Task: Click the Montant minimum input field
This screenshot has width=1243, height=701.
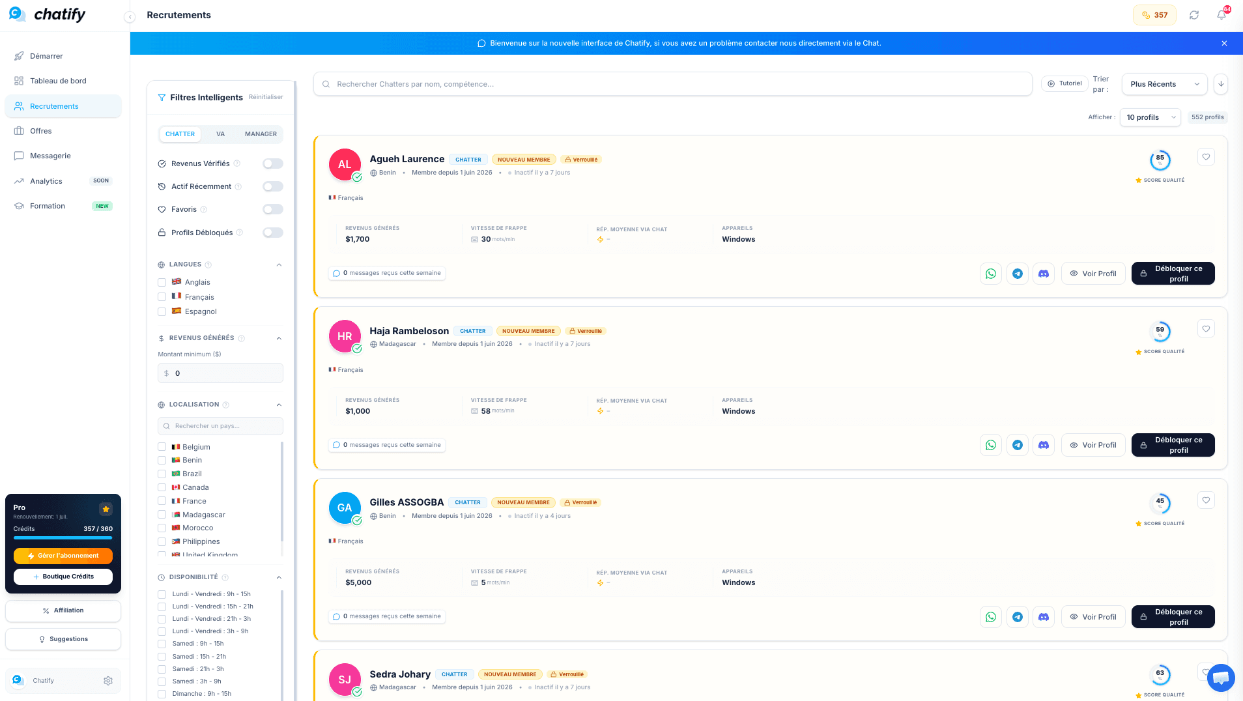Action: pos(220,373)
